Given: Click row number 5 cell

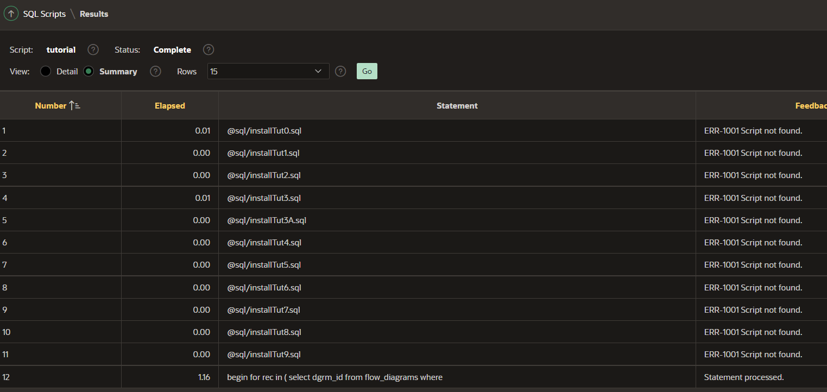Looking at the screenshot, I should (60, 220).
